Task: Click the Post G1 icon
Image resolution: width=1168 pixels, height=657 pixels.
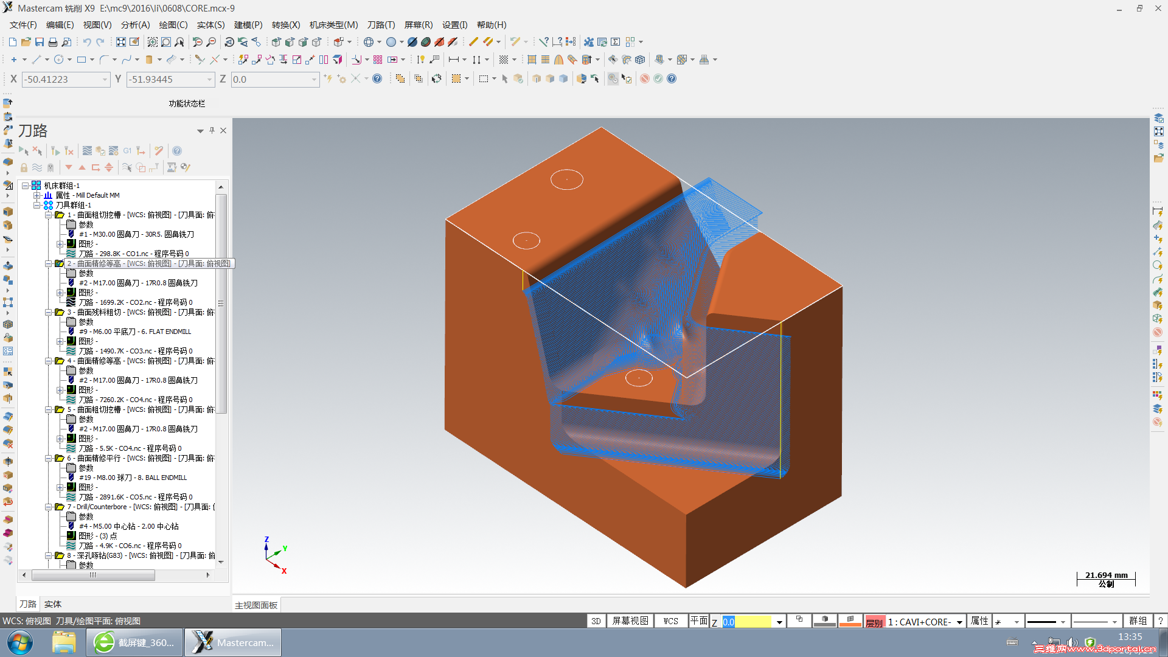Action: (127, 151)
